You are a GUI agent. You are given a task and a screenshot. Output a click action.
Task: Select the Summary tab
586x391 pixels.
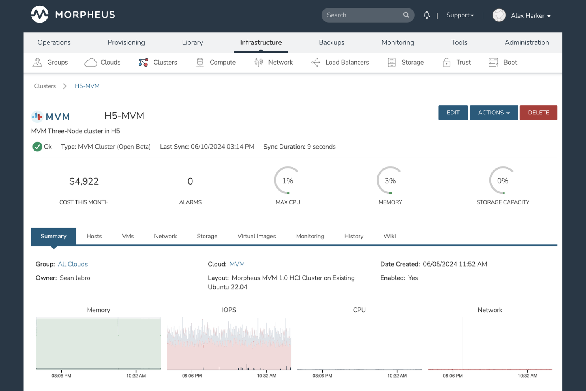click(x=53, y=236)
